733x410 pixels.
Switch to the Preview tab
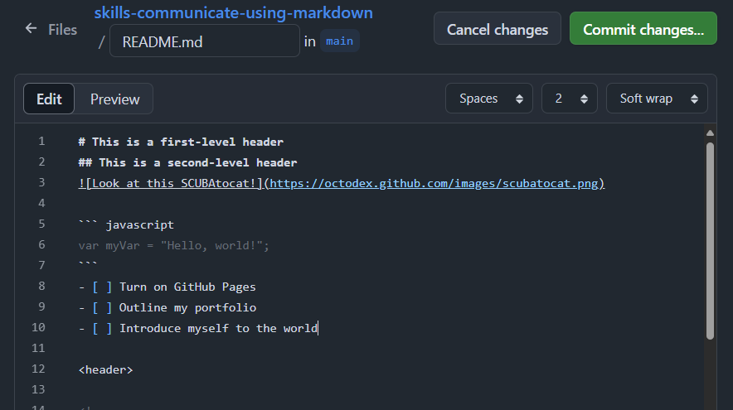114,99
